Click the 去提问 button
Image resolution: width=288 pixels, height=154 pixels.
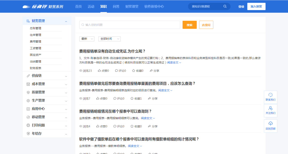click(206, 24)
